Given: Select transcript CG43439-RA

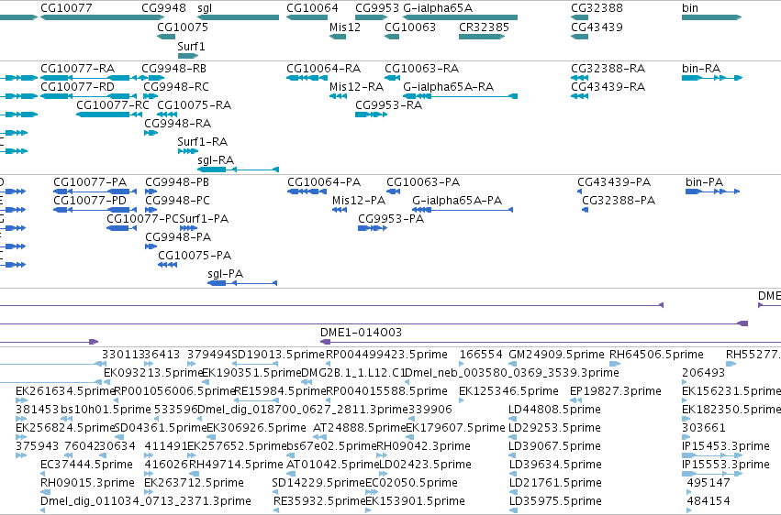Looking at the screenshot, I should (579, 96).
